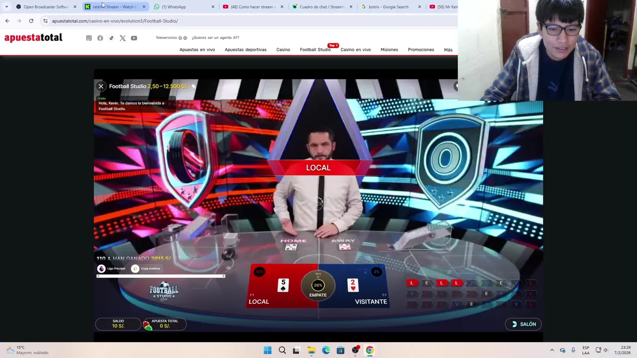Open the apuestatotal Instagram icon
This screenshot has height=358, width=637.
(89, 38)
